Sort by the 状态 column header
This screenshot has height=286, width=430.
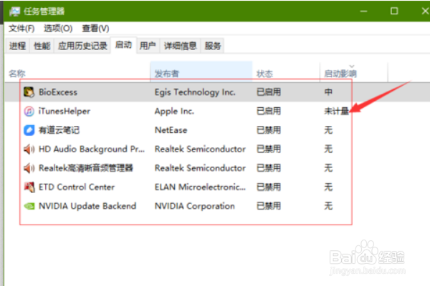point(286,73)
